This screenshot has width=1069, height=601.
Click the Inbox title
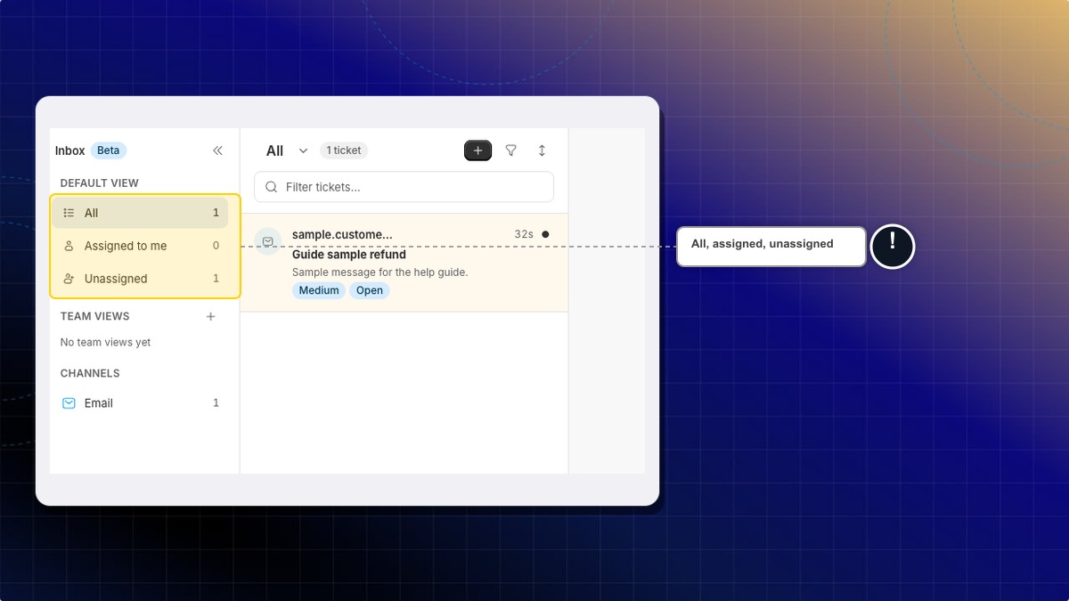(x=70, y=150)
